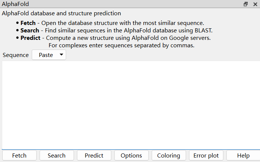
Task: Run a BLAST Search with the Search button
Action: (x=56, y=156)
